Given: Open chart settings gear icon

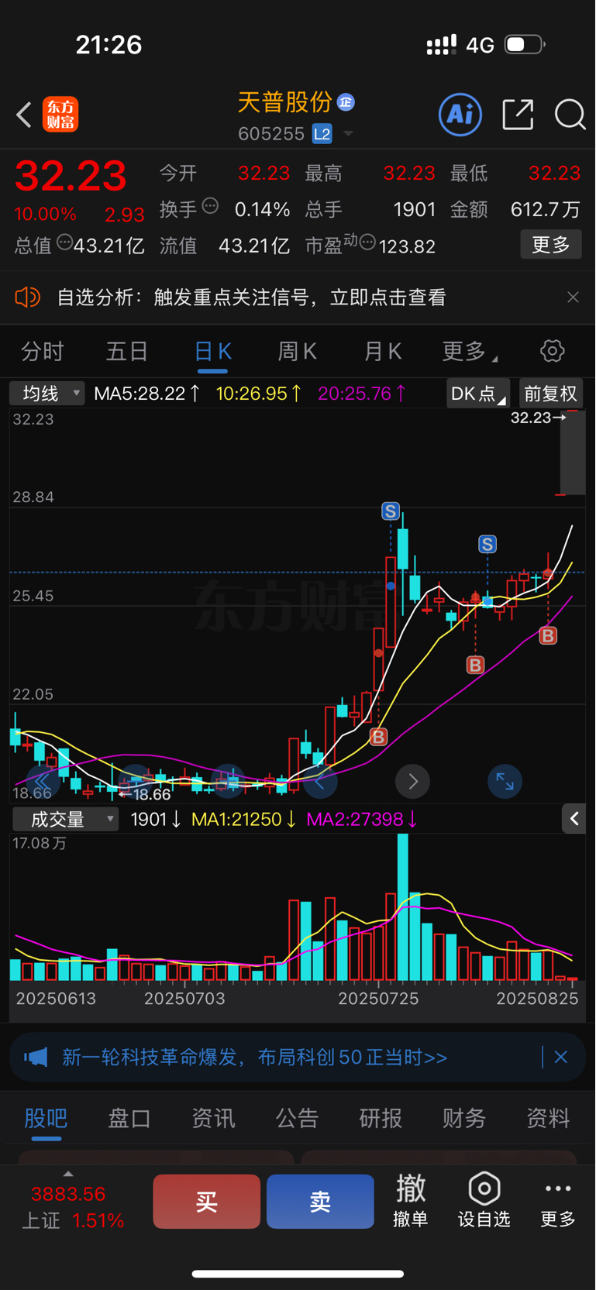Looking at the screenshot, I should 552,351.
